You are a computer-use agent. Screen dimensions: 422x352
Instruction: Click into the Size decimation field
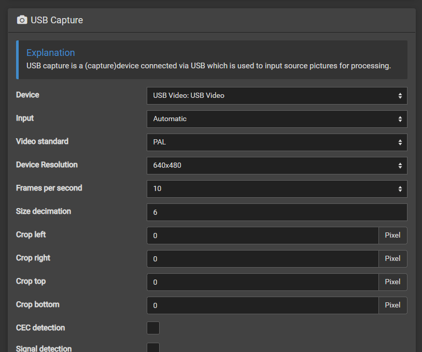point(277,212)
